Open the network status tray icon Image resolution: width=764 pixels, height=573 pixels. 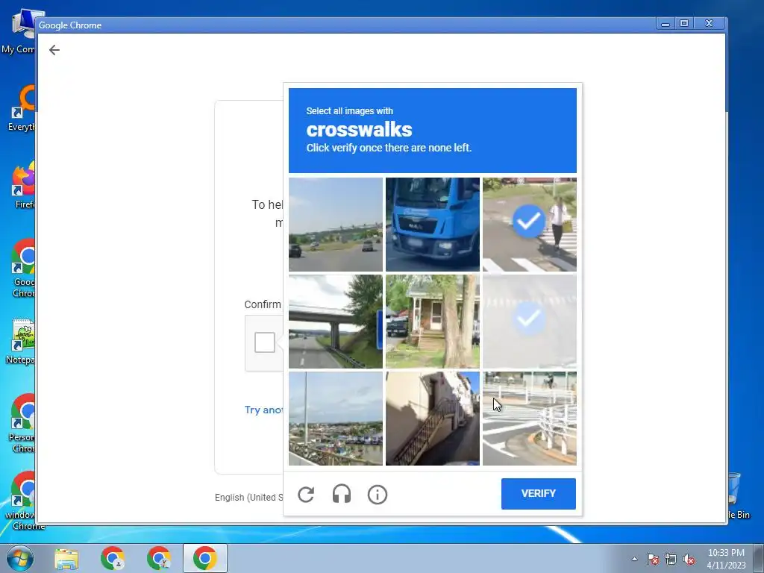[x=671, y=559]
